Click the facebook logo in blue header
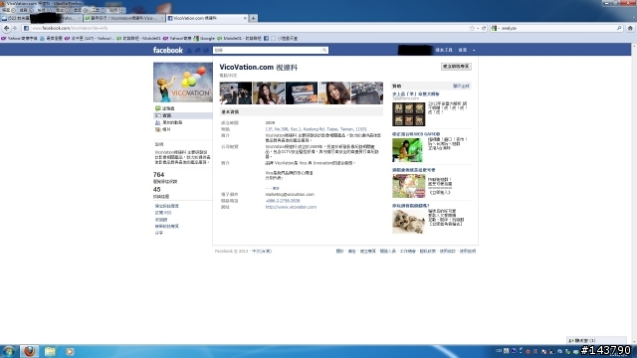The image size is (637, 358). 168,50
